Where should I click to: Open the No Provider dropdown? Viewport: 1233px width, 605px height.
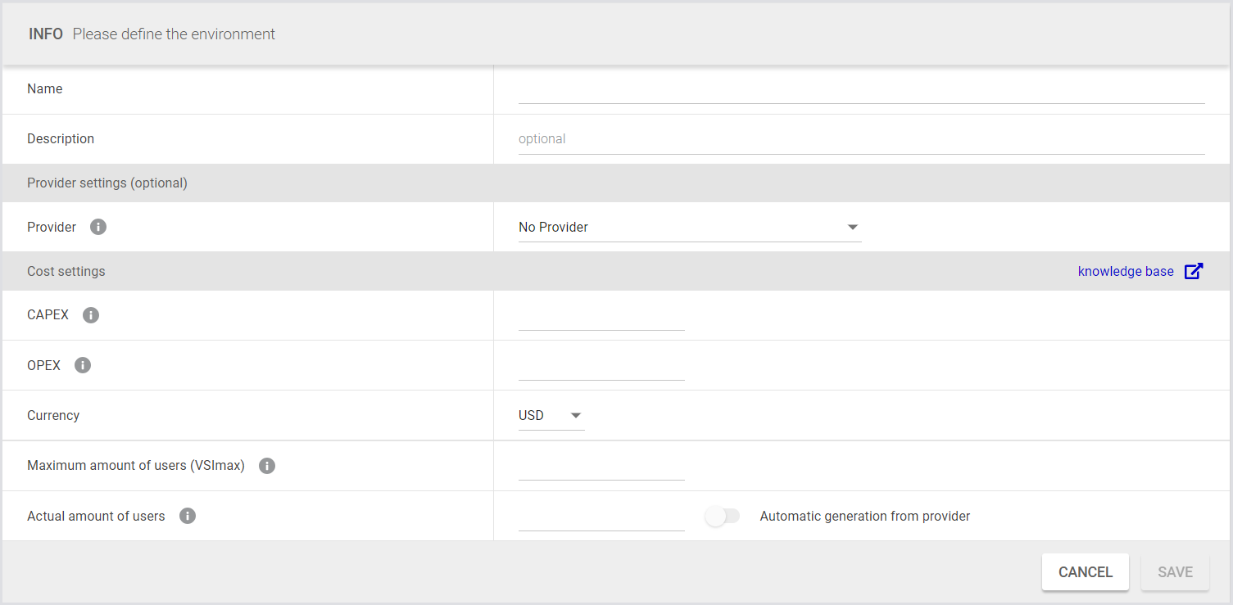tap(689, 228)
